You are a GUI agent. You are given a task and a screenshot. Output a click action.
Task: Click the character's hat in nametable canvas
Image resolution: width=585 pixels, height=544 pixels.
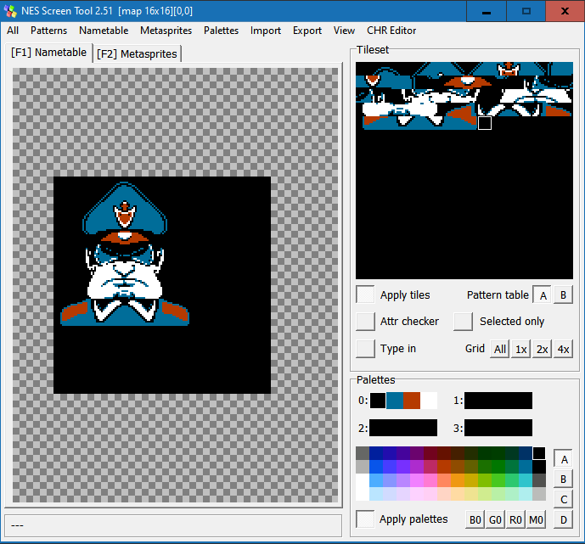[x=125, y=208]
